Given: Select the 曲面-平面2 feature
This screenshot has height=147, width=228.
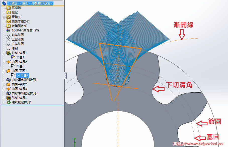Looking at the screenshot, I should (x=19, y=84).
